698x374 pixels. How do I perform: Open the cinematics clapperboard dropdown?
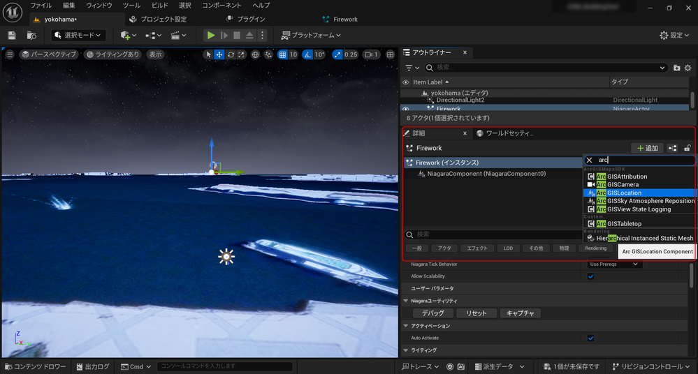(x=178, y=35)
